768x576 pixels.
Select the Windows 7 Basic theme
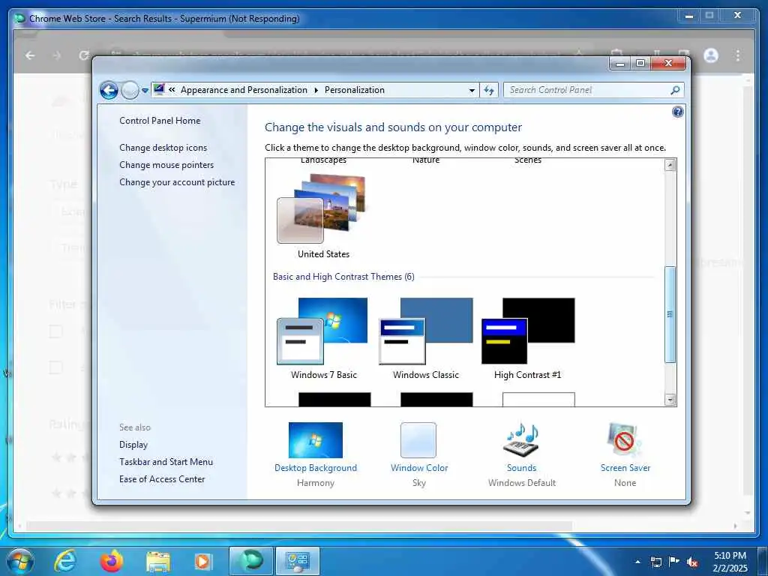point(323,338)
